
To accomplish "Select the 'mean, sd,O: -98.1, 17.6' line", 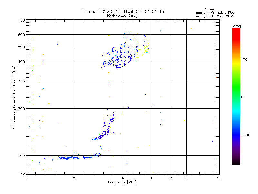I will [x=215, y=13].
